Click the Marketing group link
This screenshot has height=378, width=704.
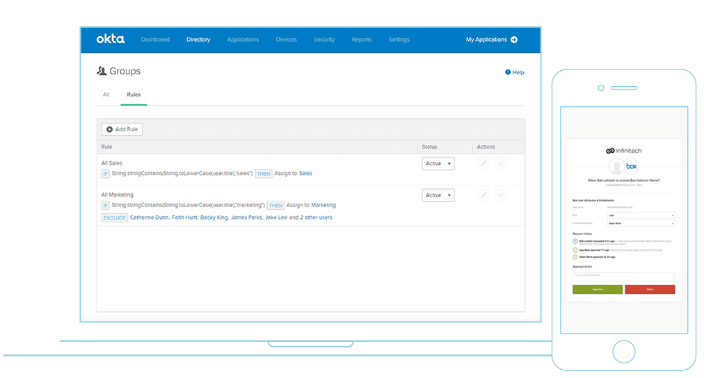[323, 205]
